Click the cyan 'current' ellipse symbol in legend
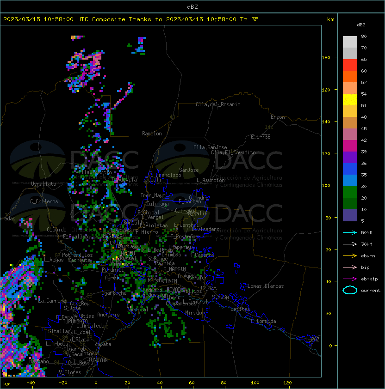The height and width of the screenshot is (389, 385). (350, 290)
